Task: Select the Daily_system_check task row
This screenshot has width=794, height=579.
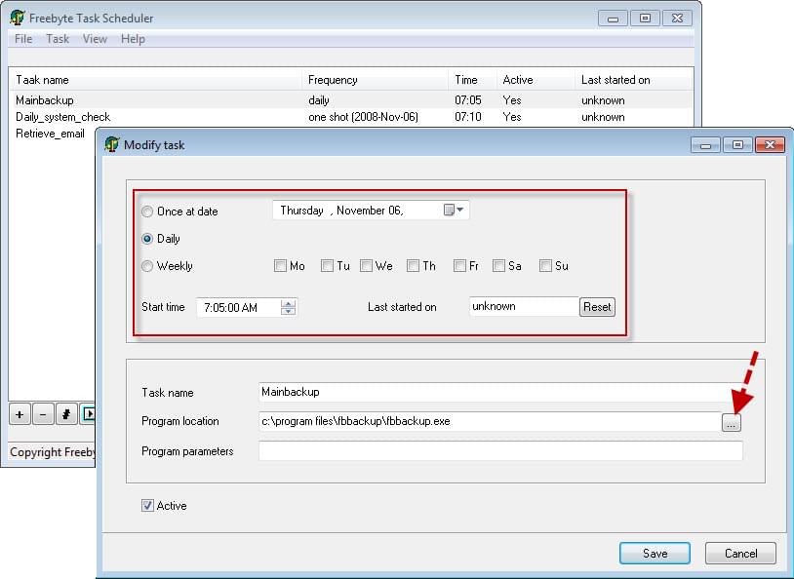Action: click(x=63, y=117)
